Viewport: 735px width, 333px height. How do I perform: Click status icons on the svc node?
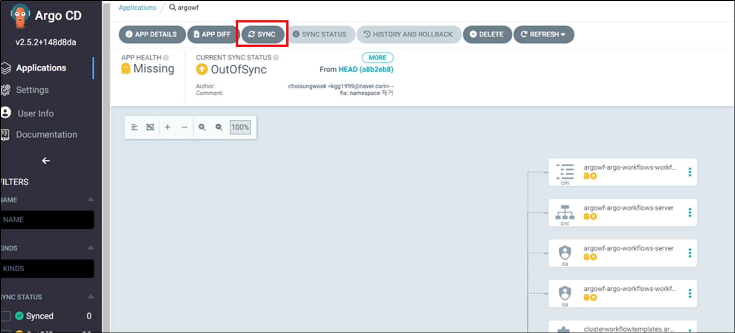coord(590,217)
